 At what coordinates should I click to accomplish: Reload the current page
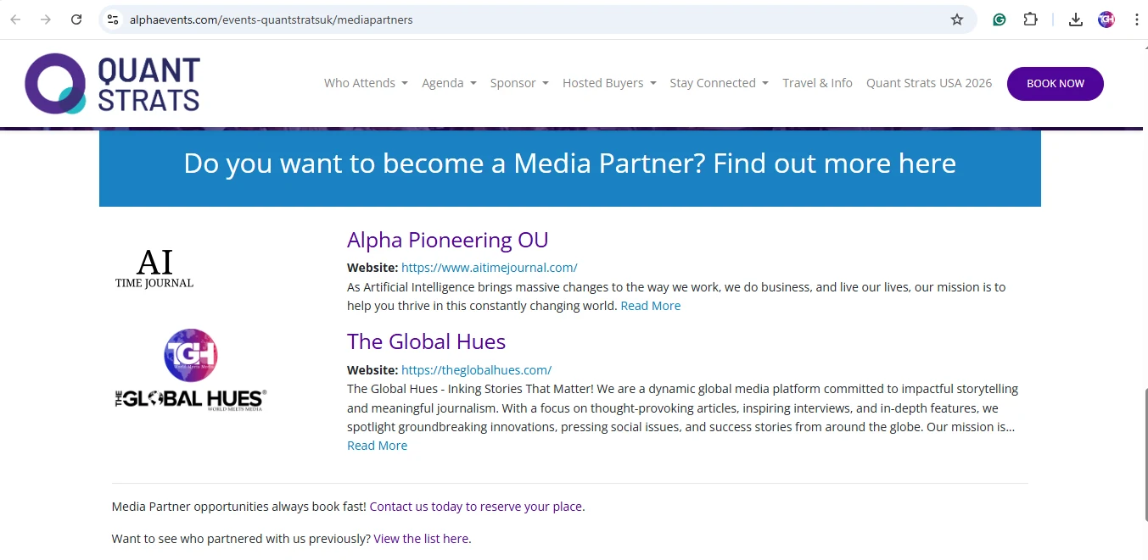click(x=76, y=19)
